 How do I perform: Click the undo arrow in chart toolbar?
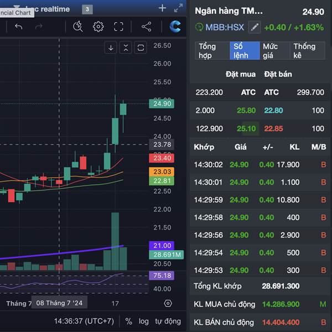click(x=19, y=27)
